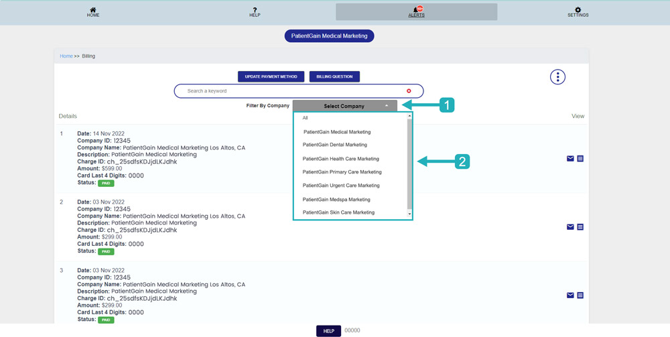View invoice details for third billing entry
This screenshot has width=670, height=337.
point(580,295)
